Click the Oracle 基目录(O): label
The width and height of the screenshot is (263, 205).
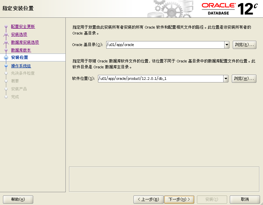pyautogui.click(x=87, y=45)
